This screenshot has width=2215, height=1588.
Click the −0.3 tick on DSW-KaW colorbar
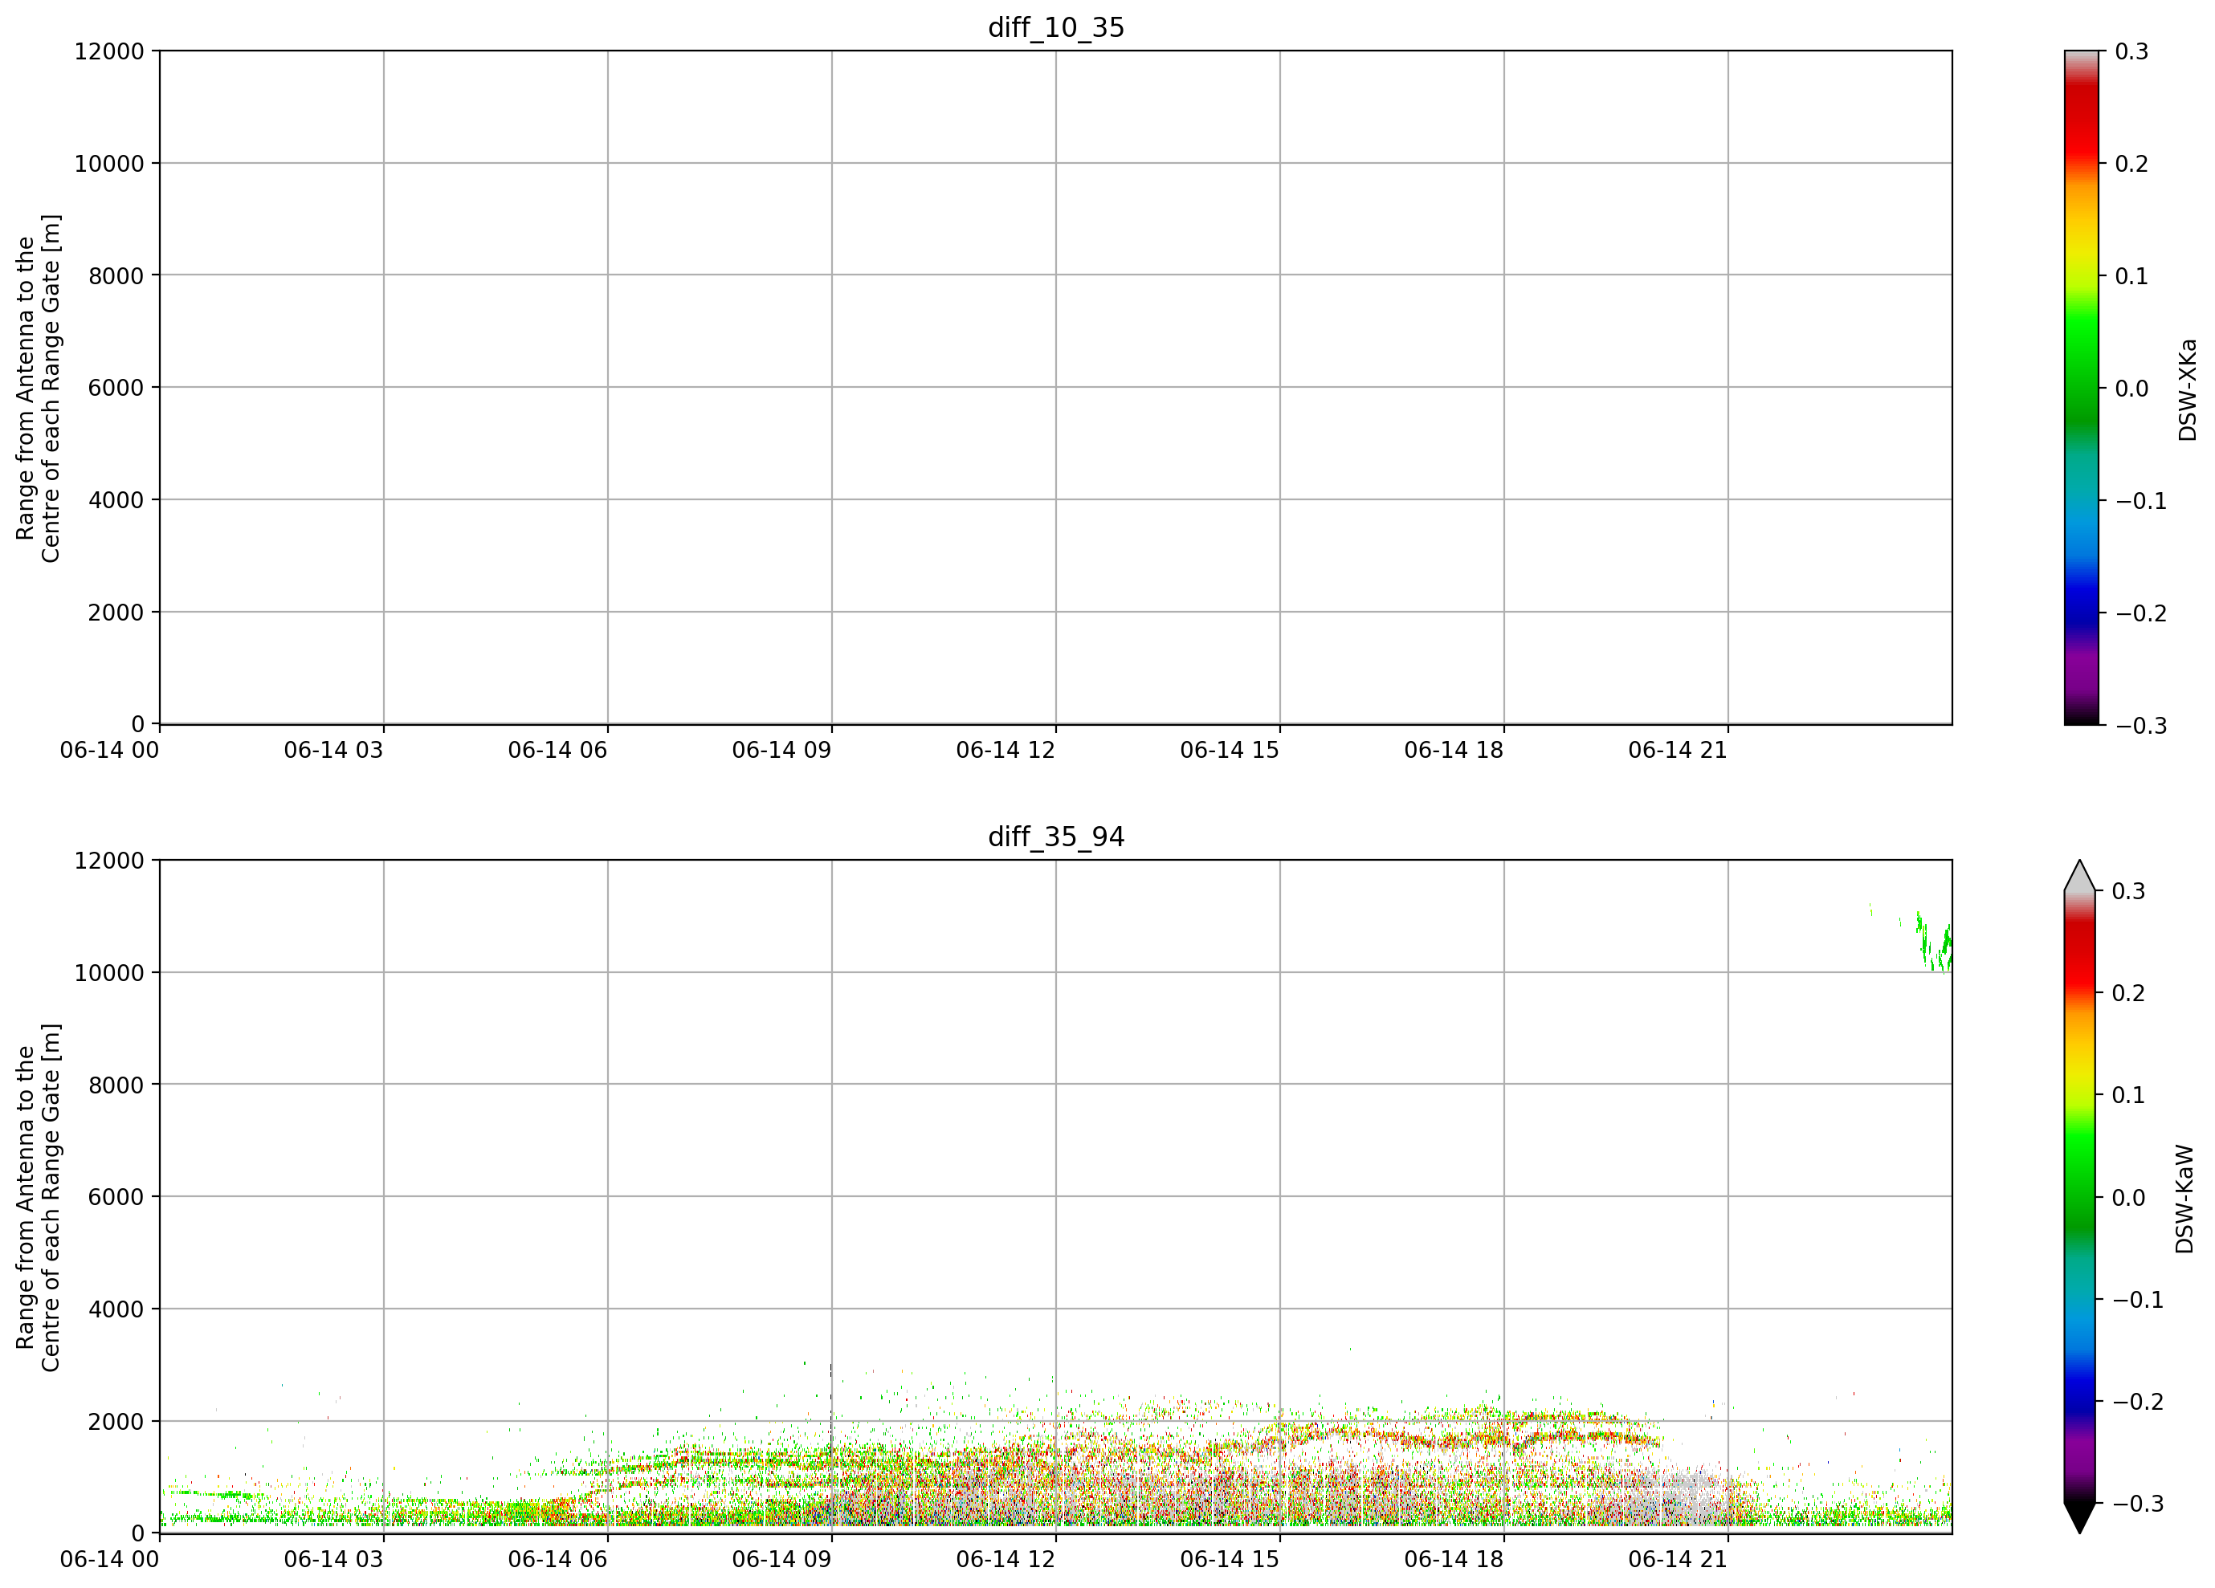coord(2139,1503)
